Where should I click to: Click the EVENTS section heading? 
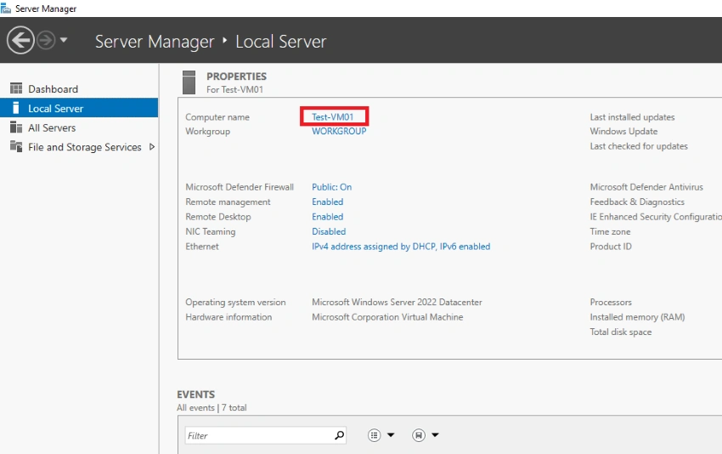195,394
